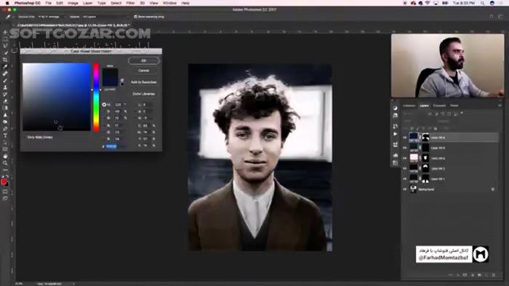Screen dimensions: 509x286
Task: Select the Gradient tool
Action: [5, 108]
